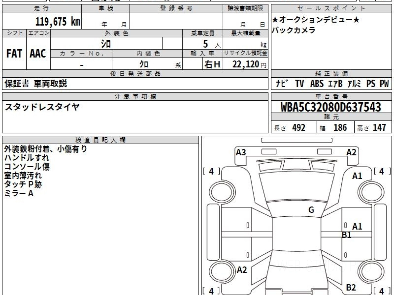Click the シフト header cell
This screenshot has width=394, height=295.
pyautogui.click(x=14, y=33)
